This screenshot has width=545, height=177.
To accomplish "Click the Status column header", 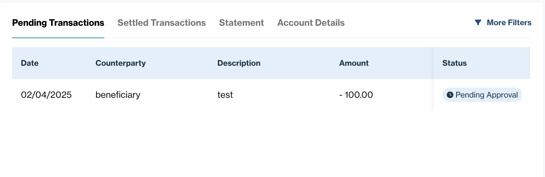I will pos(454,63).
